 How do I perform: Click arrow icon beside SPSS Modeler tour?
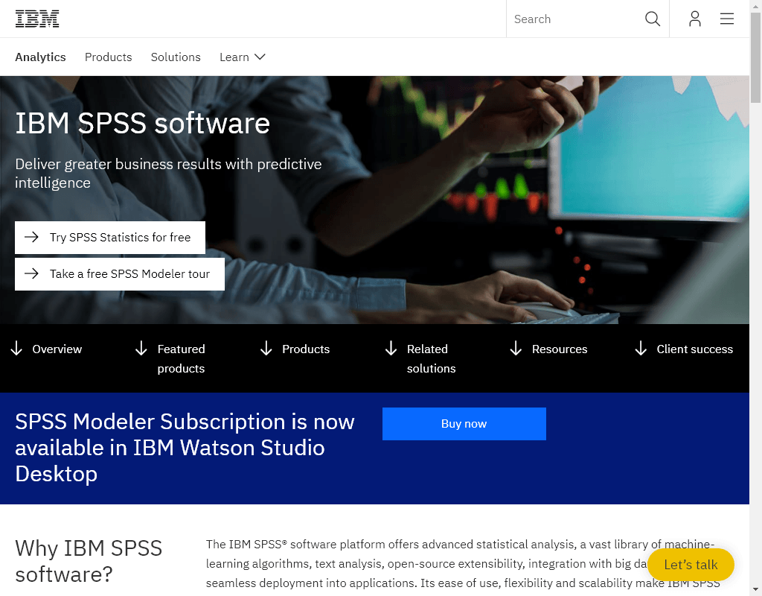point(31,273)
